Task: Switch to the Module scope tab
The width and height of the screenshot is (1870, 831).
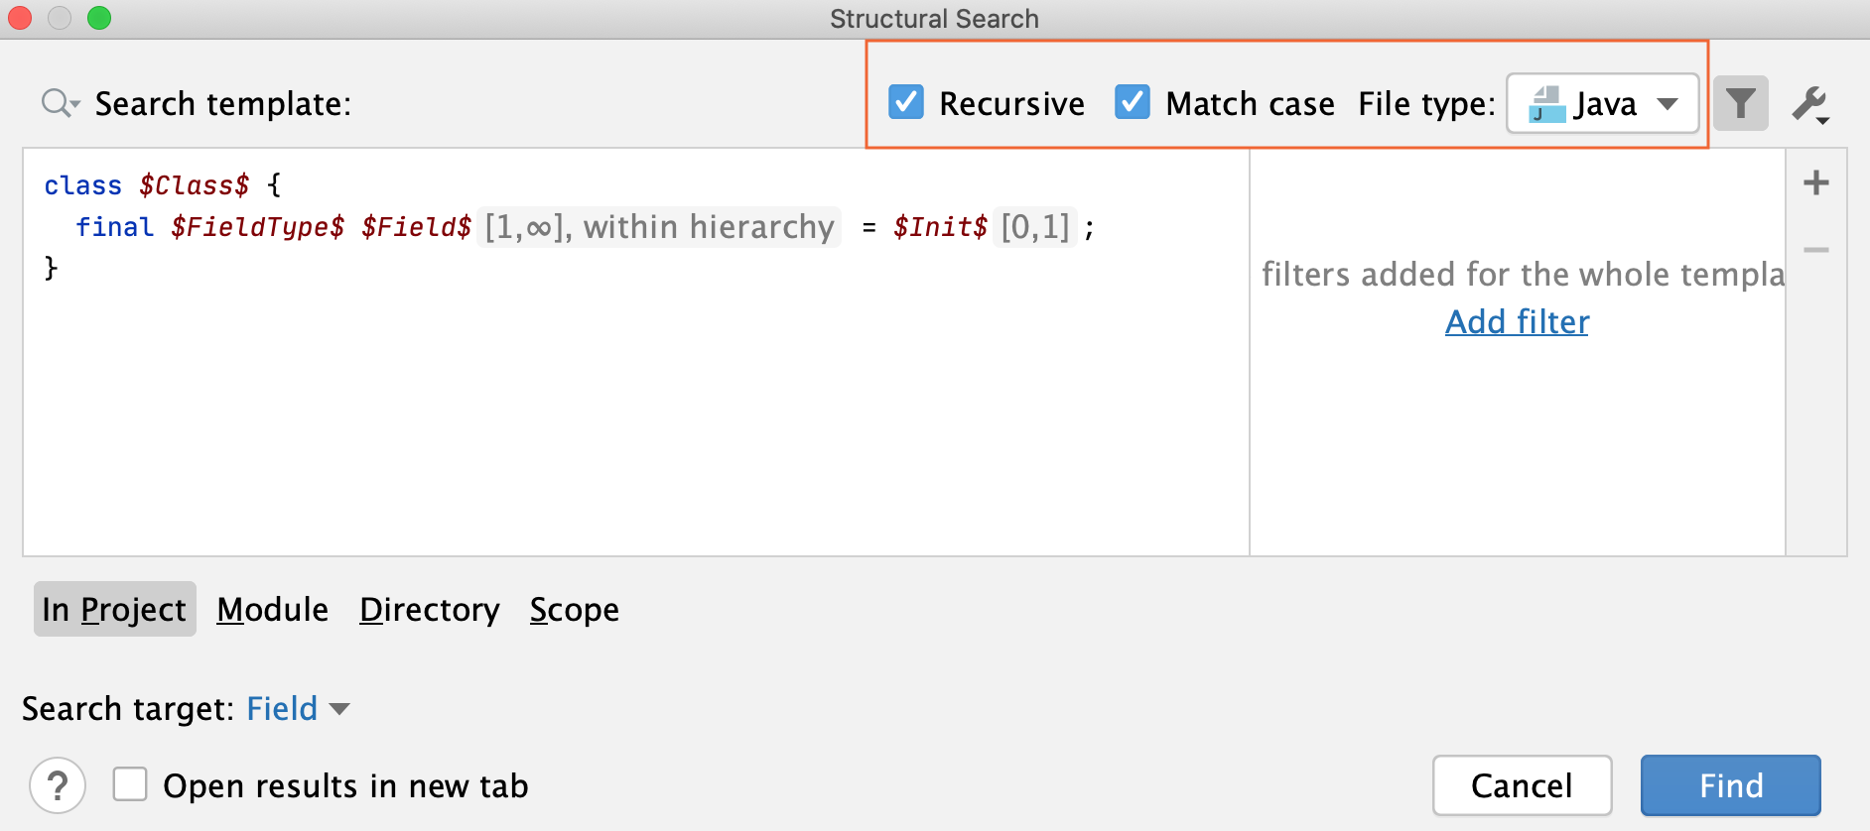Action: (x=272, y=609)
